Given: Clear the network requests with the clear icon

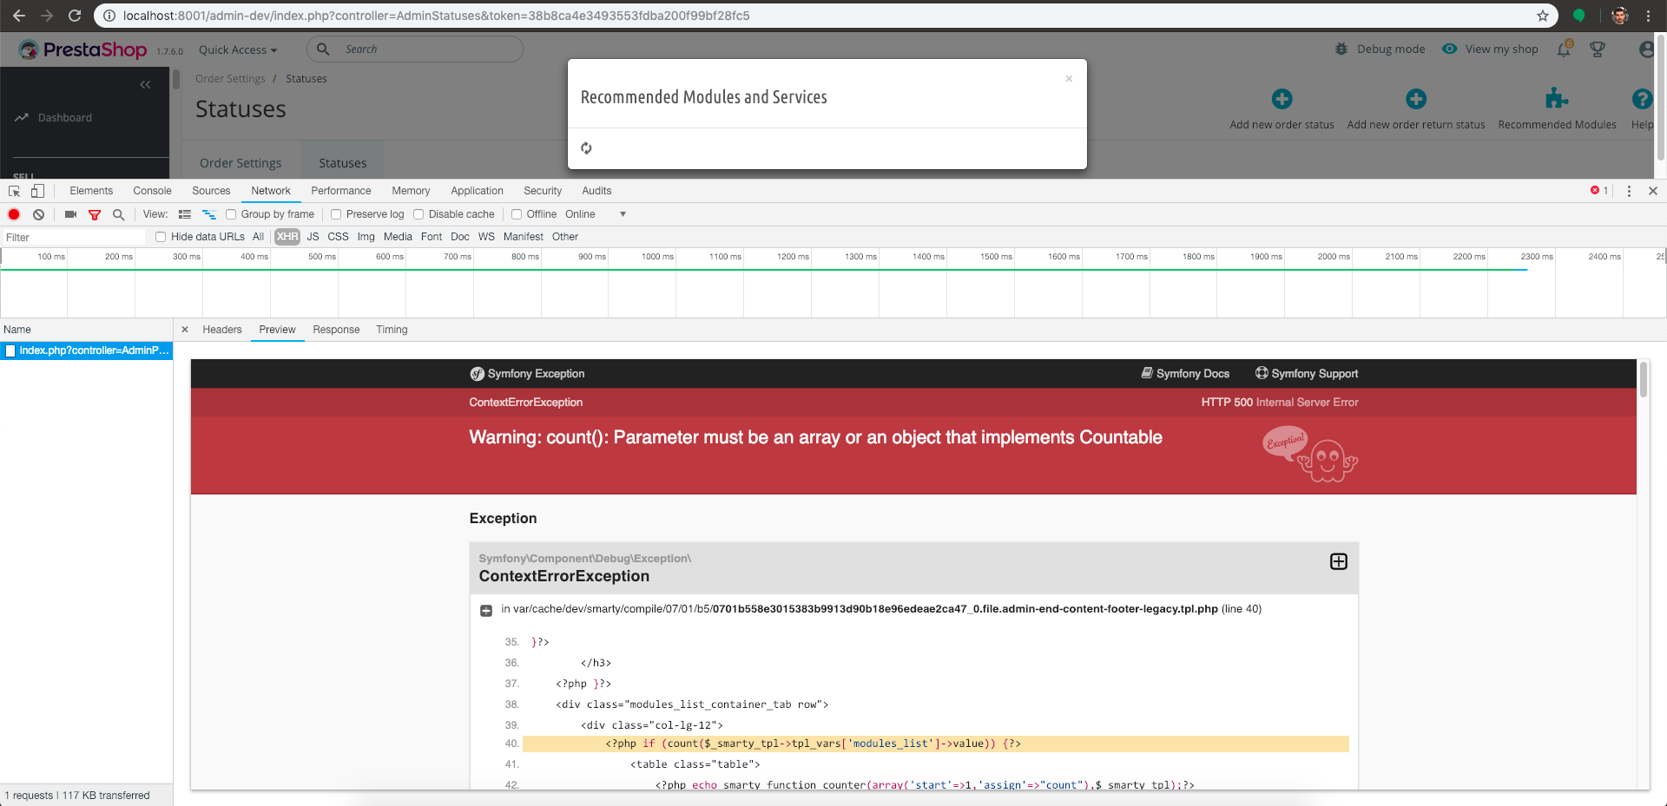Looking at the screenshot, I should (38, 214).
